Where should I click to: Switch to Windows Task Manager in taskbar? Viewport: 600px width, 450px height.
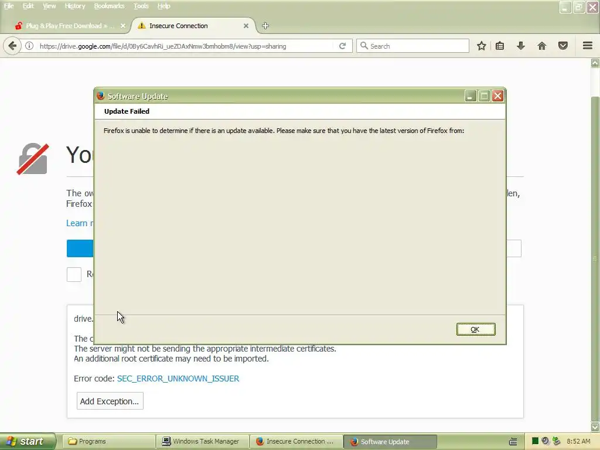[x=203, y=441]
